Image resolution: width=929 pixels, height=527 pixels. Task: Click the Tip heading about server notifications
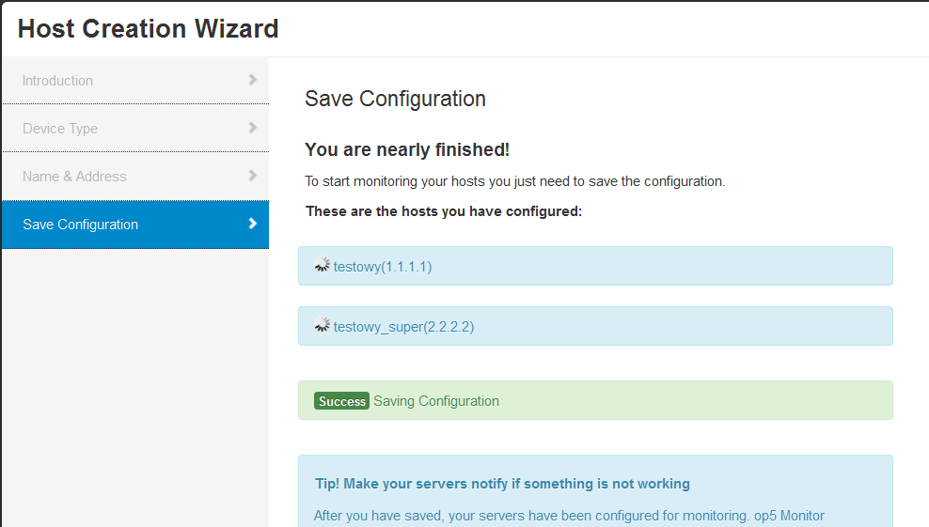502,484
